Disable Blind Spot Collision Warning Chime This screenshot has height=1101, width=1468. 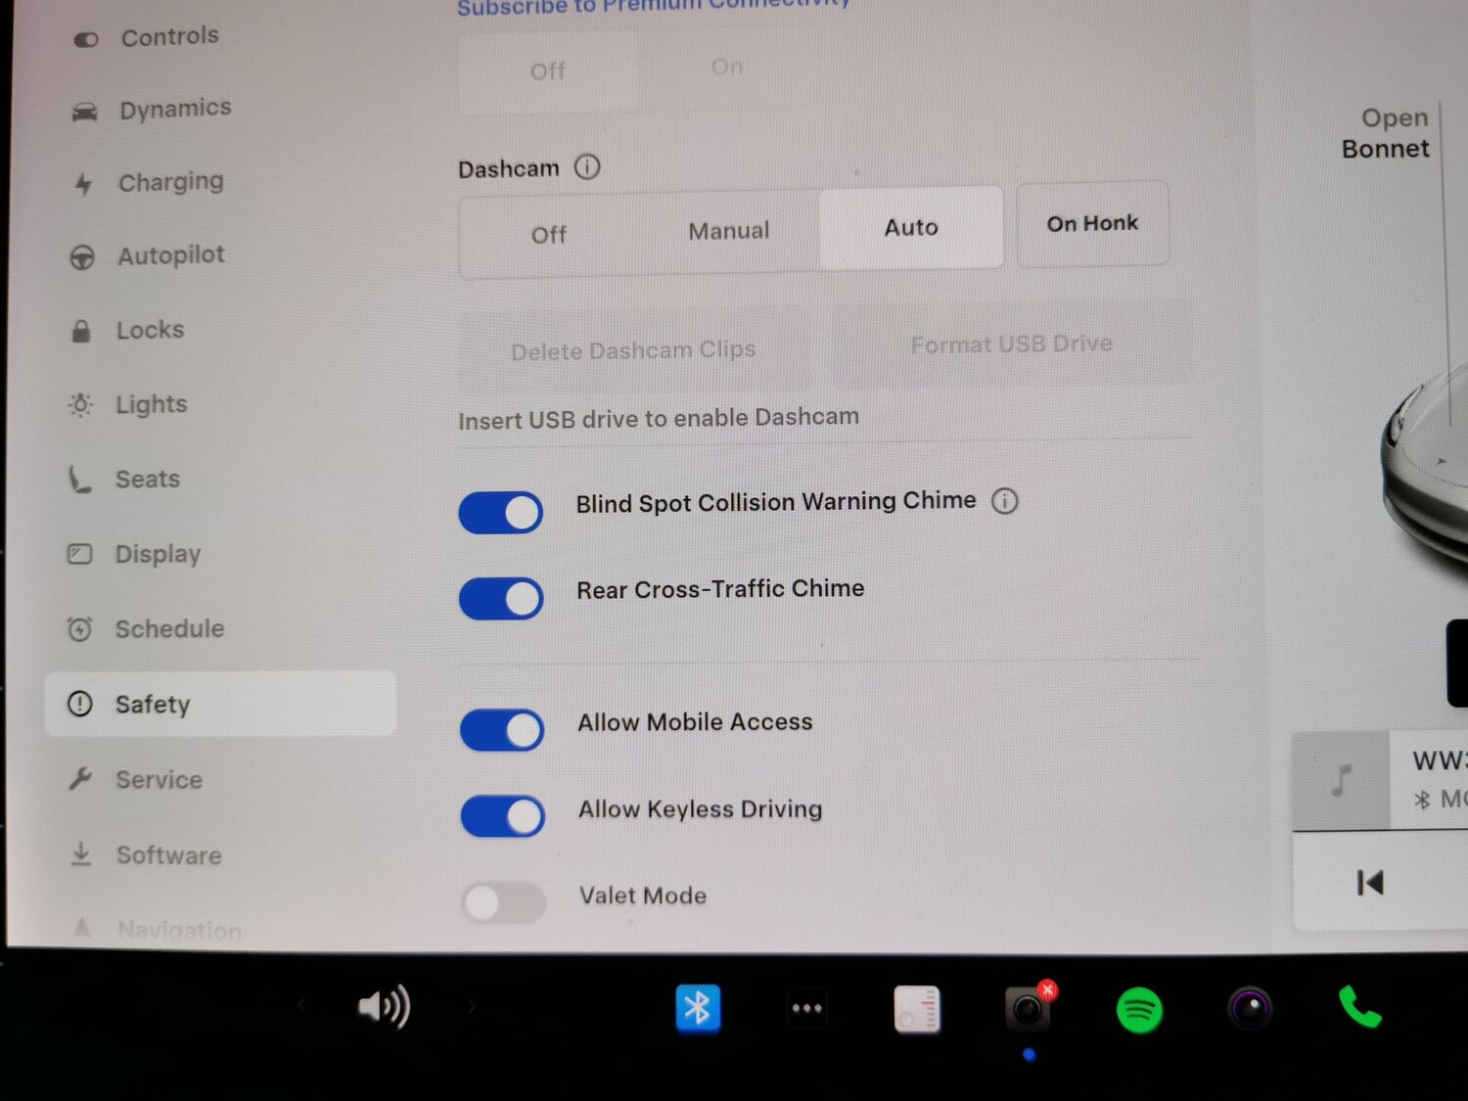click(x=501, y=512)
